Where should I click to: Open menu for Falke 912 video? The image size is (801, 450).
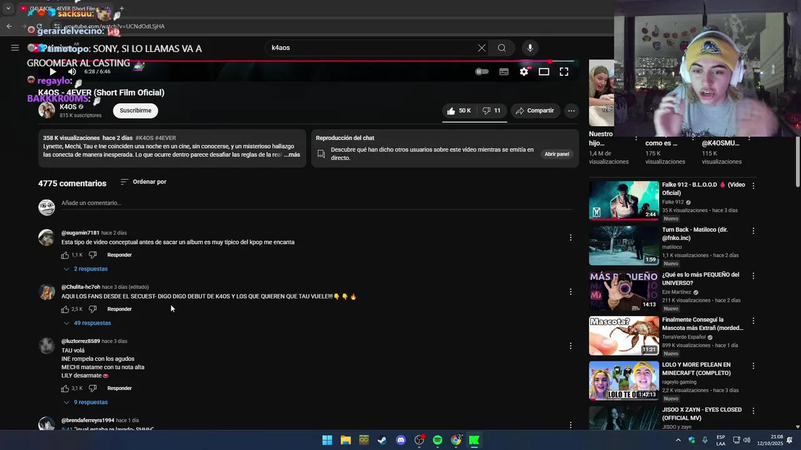(753, 186)
